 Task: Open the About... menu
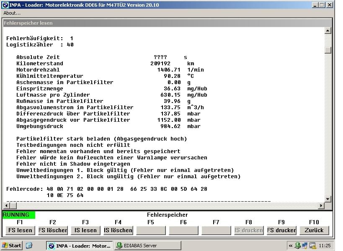click(12, 13)
